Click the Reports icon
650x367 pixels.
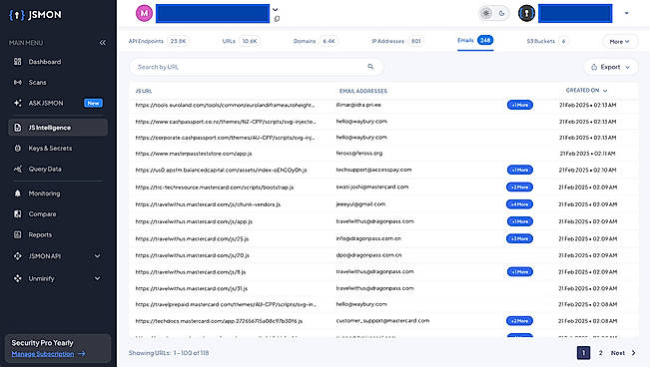pos(17,235)
